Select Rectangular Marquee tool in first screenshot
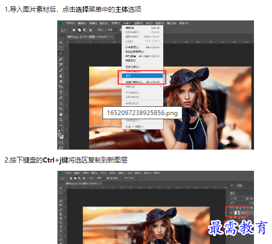This screenshot has height=244, width=272. (x=61, y=48)
